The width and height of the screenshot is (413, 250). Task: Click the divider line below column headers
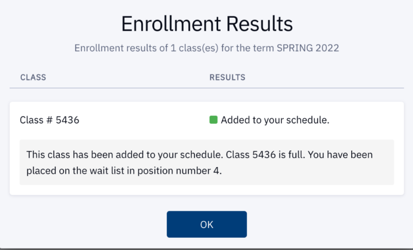point(206,88)
